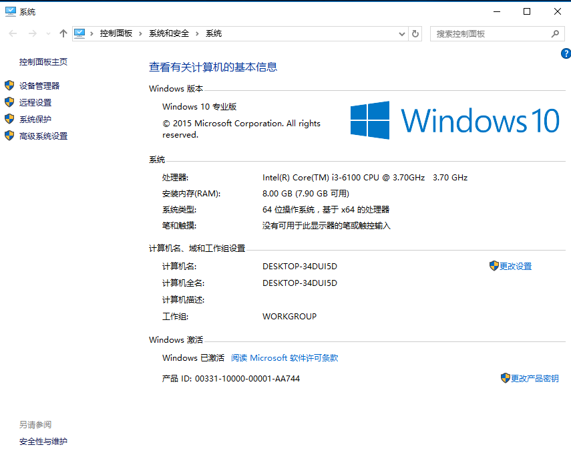This screenshot has height=459, width=571.
Task: Open the recent locations dropdown arrow
Action: (x=49, y=34)
